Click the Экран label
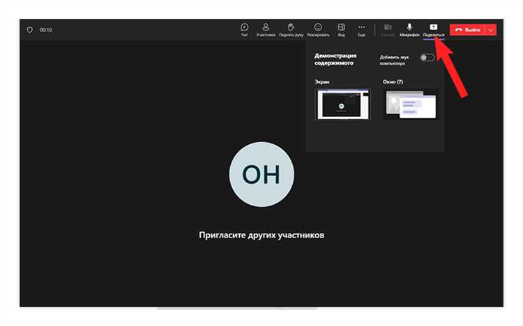523x326 pixels. (322, 81)
